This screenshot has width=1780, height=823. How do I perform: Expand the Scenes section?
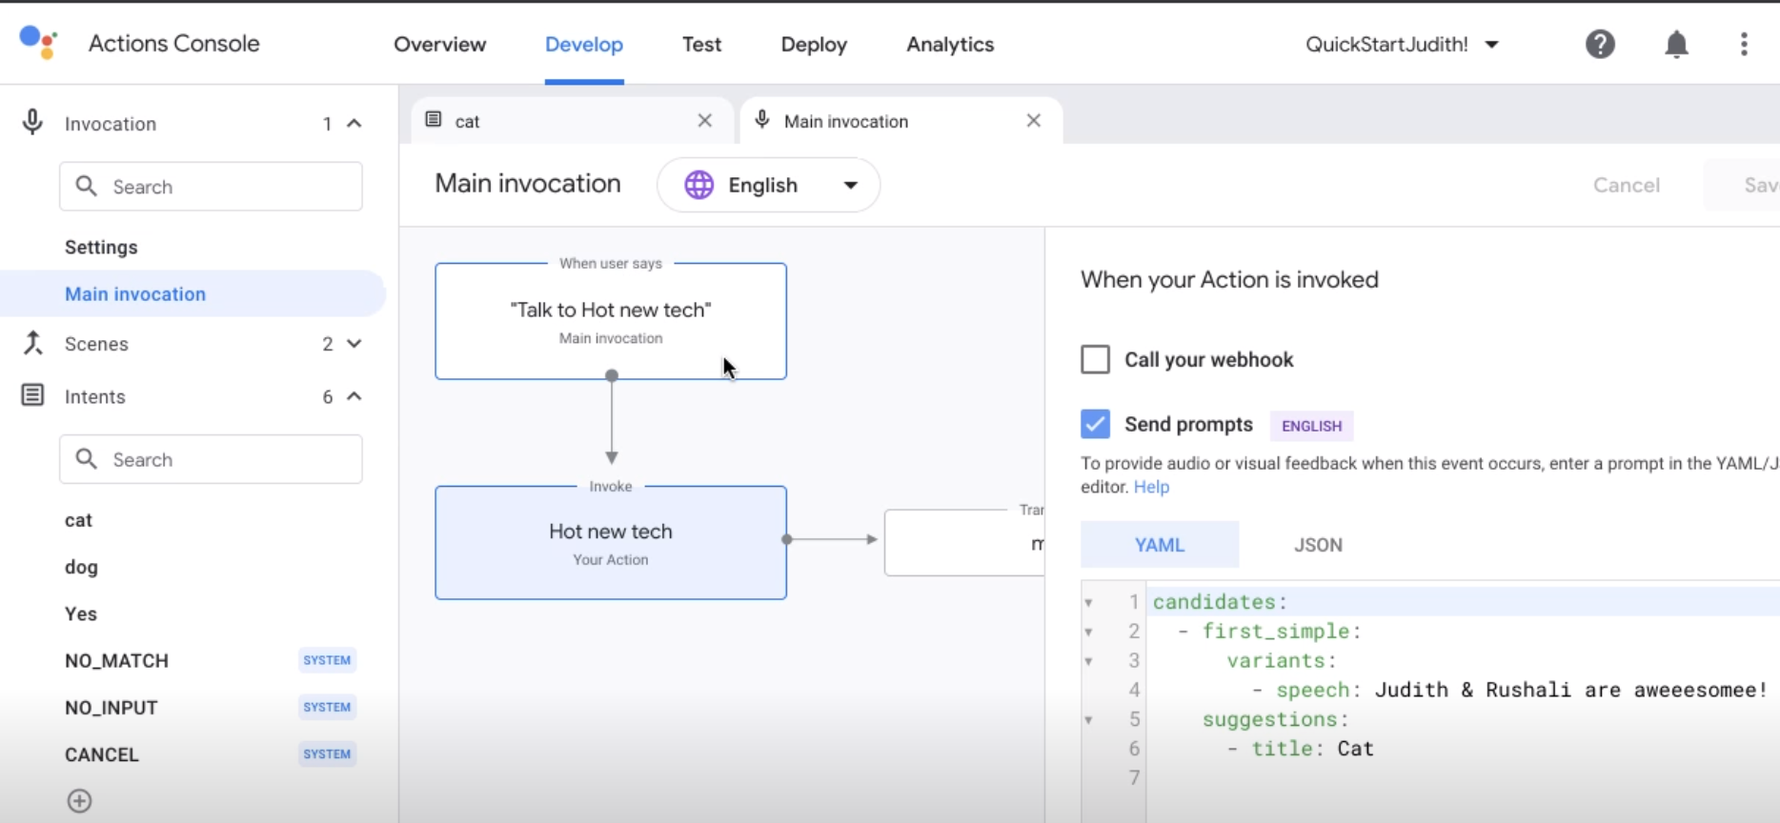(354, 344)
